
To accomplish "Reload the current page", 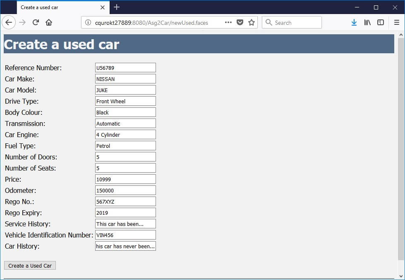I will click(x=36, y=22).
